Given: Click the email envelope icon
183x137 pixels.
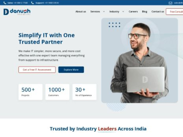Looking at the screenshot, I should (x=170, y=3).
